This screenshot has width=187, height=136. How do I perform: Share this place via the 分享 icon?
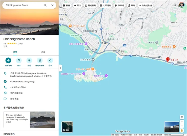tap(50, 60)
